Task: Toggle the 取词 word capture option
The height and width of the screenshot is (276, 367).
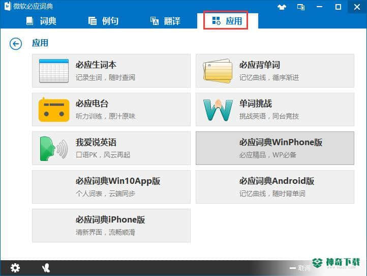Action: 300,268
